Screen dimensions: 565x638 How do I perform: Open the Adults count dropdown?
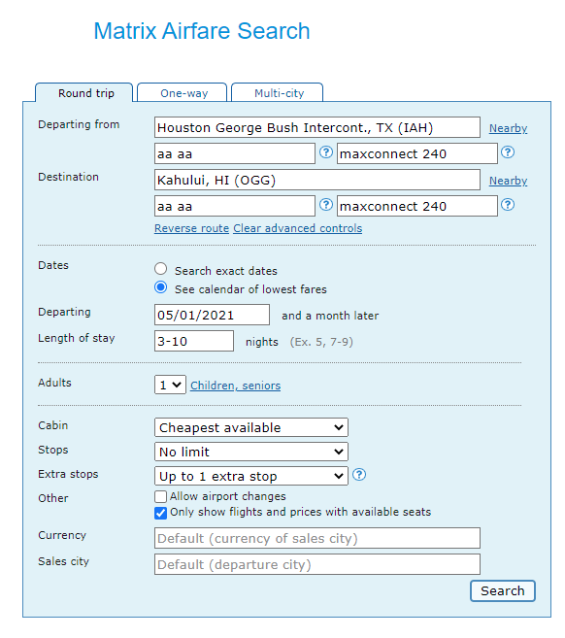coord(170,385)
